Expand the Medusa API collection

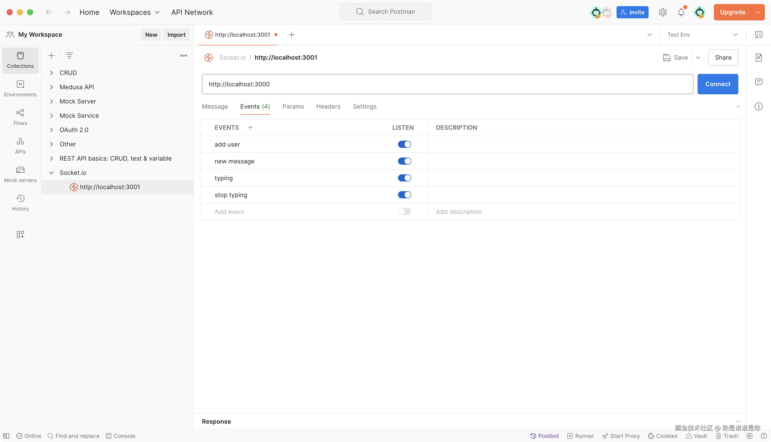tap(52, 87)
